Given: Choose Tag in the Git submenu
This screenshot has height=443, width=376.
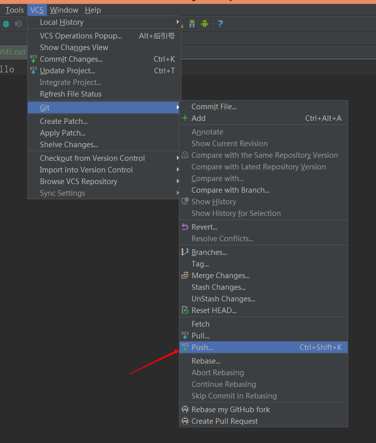Looking at the screenshot, I should click(x=263, y=264).
